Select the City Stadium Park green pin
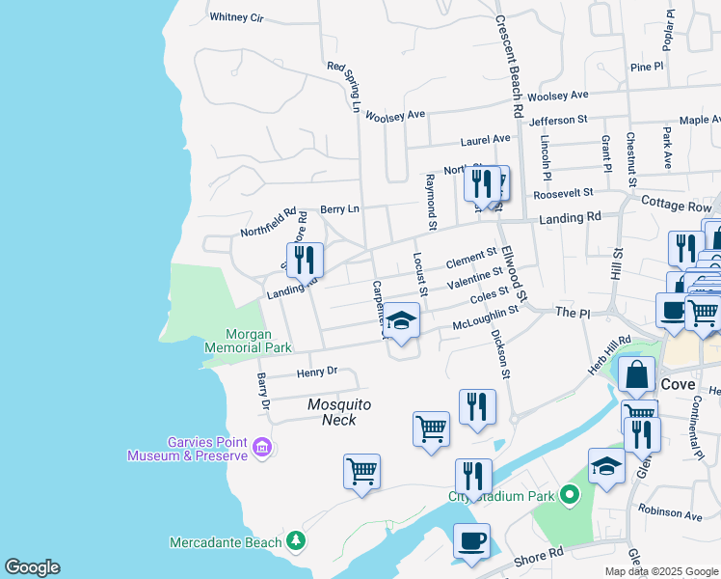This screenshot has height=579, width=721. 571,496
